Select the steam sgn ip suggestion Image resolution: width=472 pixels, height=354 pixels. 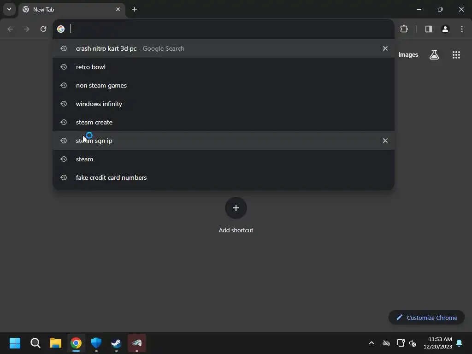tap(224, 141)
